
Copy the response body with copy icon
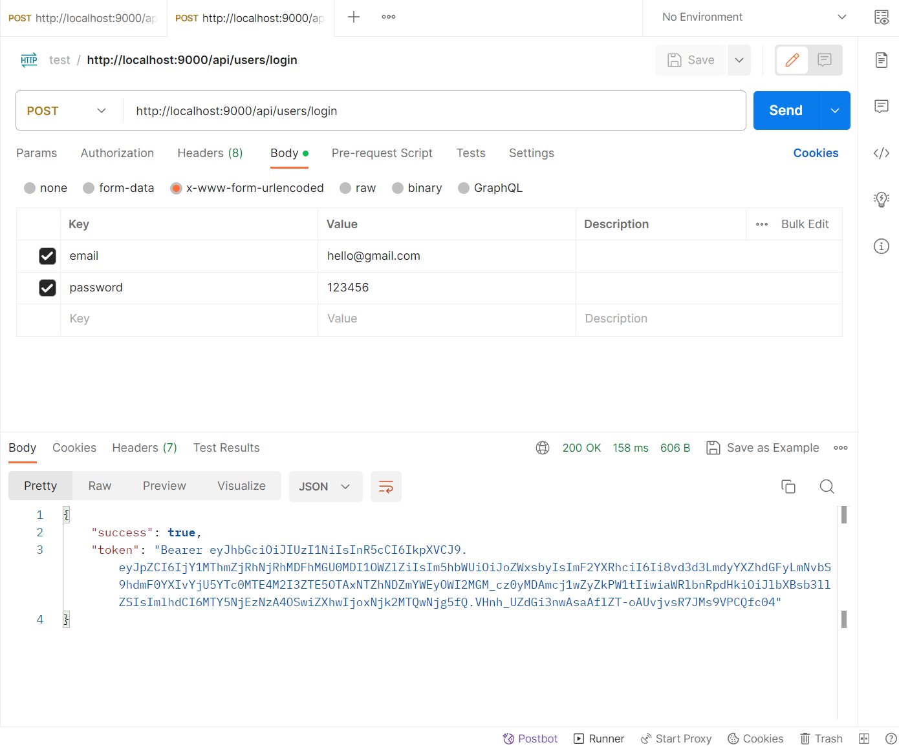pos(788,487)
